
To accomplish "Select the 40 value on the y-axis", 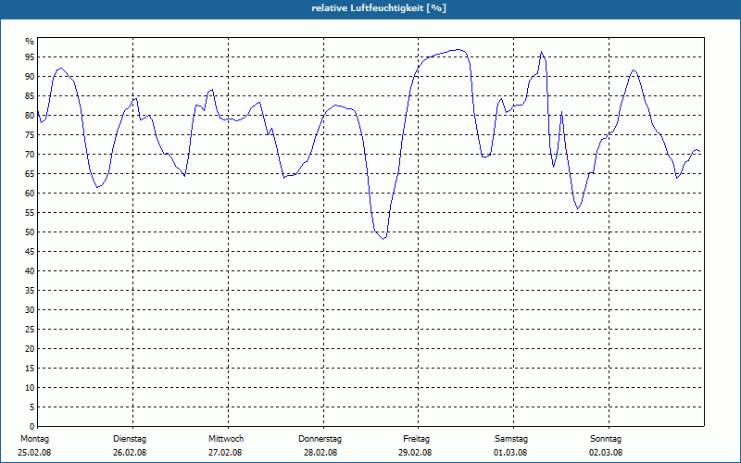I will point(30,270).
